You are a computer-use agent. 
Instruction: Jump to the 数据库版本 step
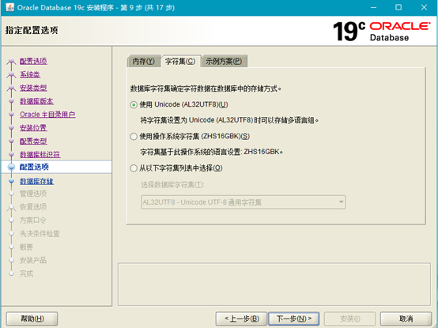tap(36, 101)
